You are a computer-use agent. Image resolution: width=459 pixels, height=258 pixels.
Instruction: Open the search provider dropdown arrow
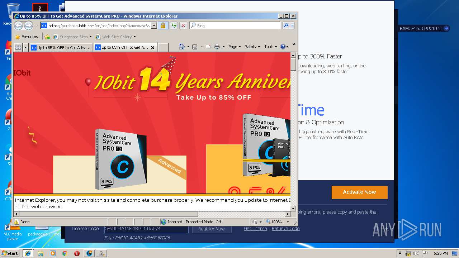tap(292, 25)
